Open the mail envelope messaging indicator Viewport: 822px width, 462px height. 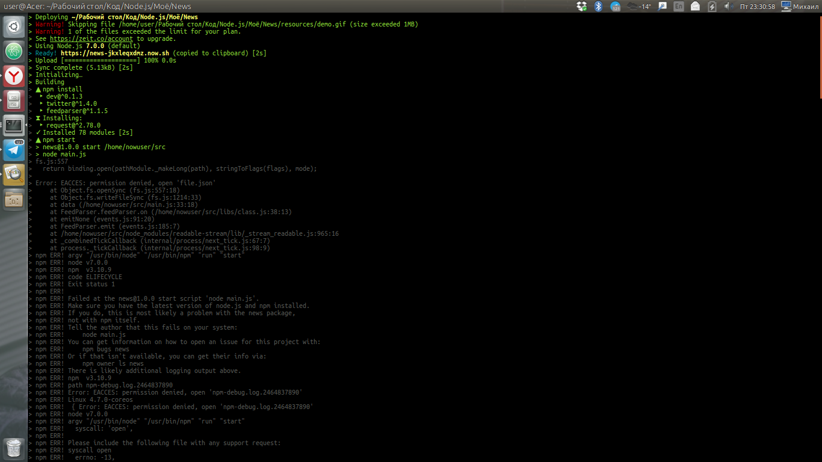tap(696, 6)
